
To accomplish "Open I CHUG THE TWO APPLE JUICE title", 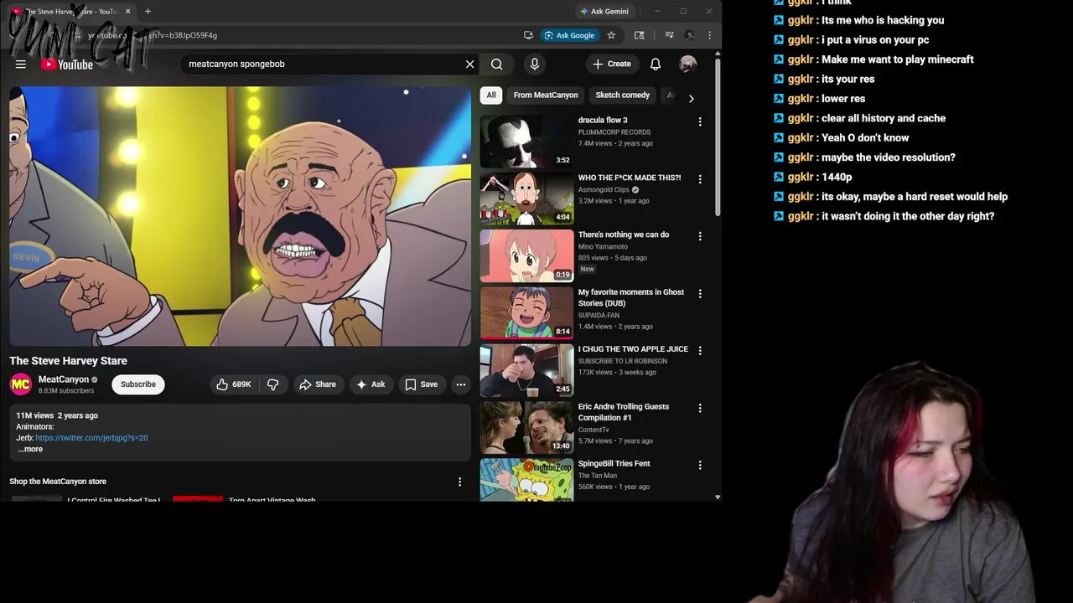I will [633, 349].
